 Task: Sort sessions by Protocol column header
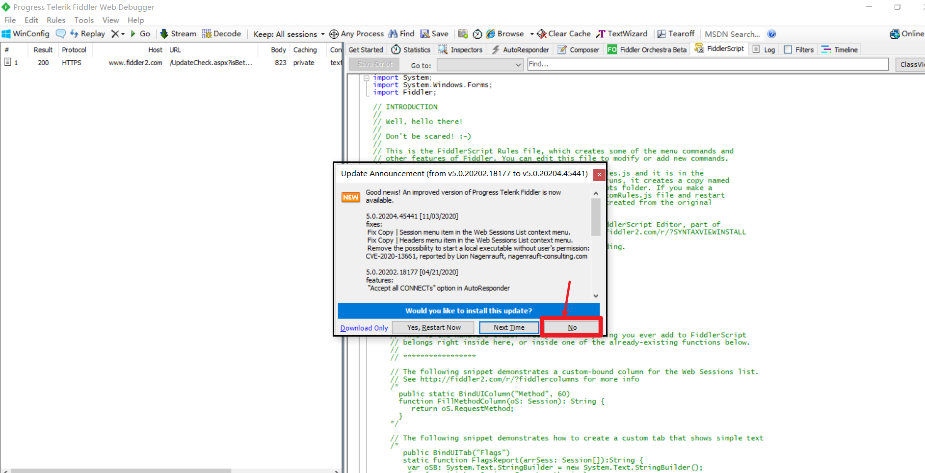pyautogui.click(x=75, y=50)
